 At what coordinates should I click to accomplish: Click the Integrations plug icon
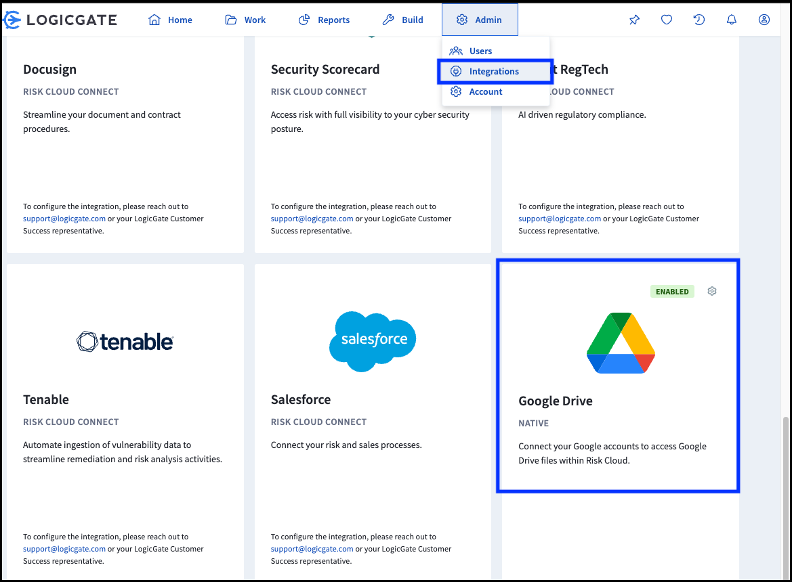tap(456, 71)
